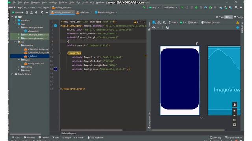The image size is (252, 141).
Task: Expand the values folder
Action: click(19, 70)
